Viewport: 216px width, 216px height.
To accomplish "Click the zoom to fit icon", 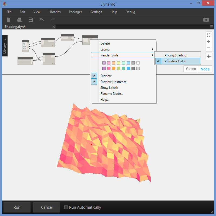I will point(208,35).
